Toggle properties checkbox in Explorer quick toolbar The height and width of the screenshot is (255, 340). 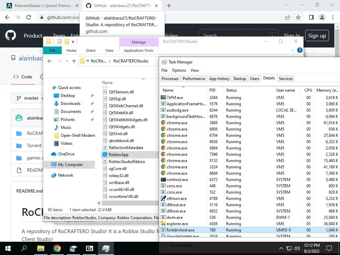[59, 41]
